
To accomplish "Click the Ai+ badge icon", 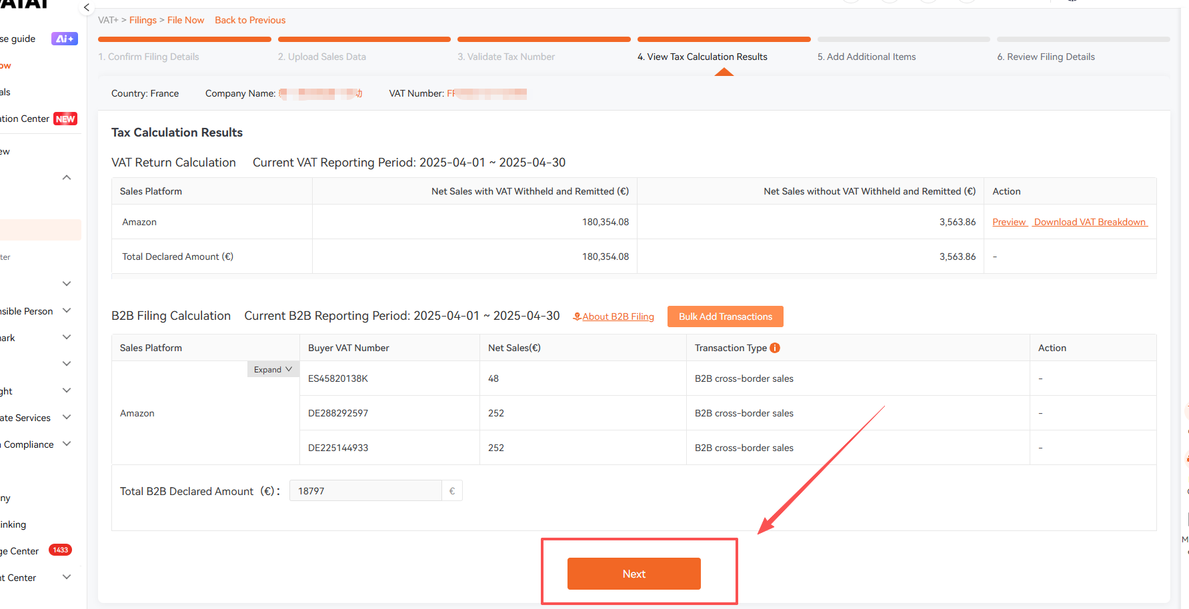I will point(65,39).
